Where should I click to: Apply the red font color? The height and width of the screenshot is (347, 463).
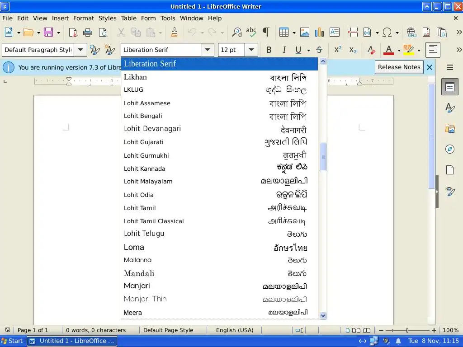pos(389,50)
